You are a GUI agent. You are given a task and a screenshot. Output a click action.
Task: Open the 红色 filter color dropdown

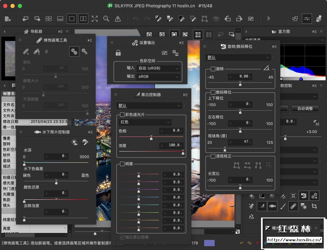coord(145,122)
